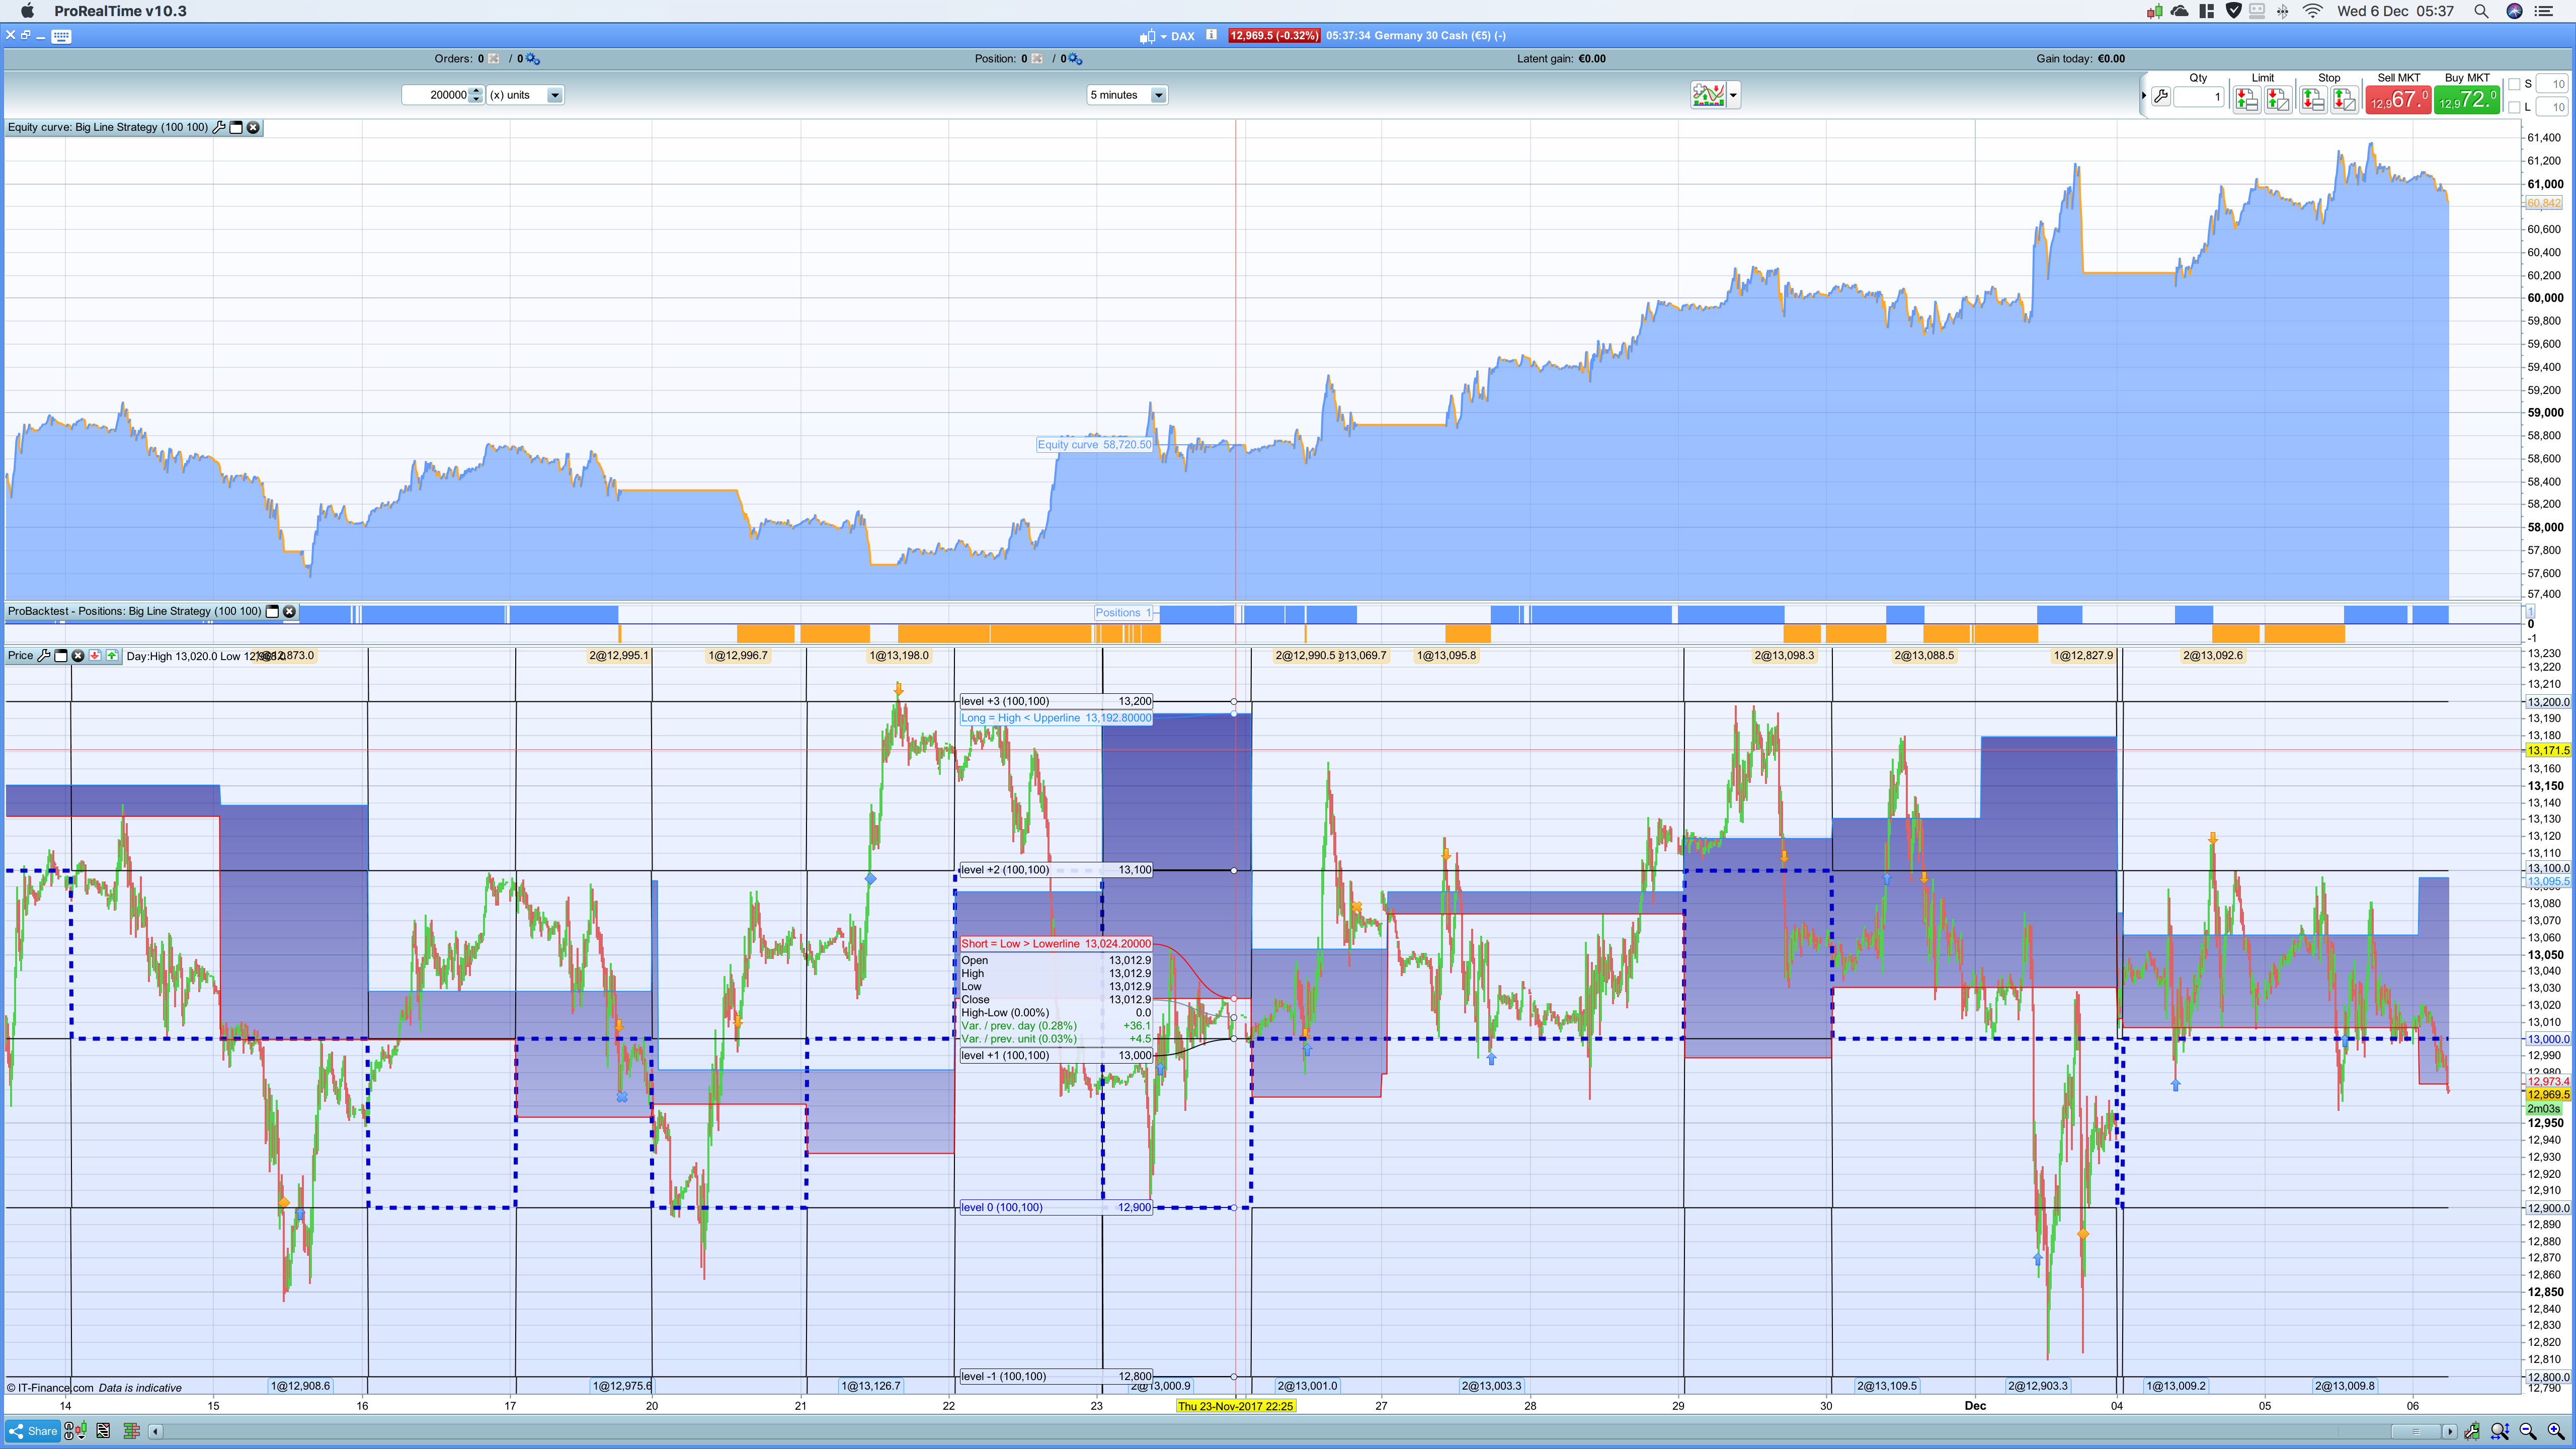Open the units type dropdown

tap(554, 95)
